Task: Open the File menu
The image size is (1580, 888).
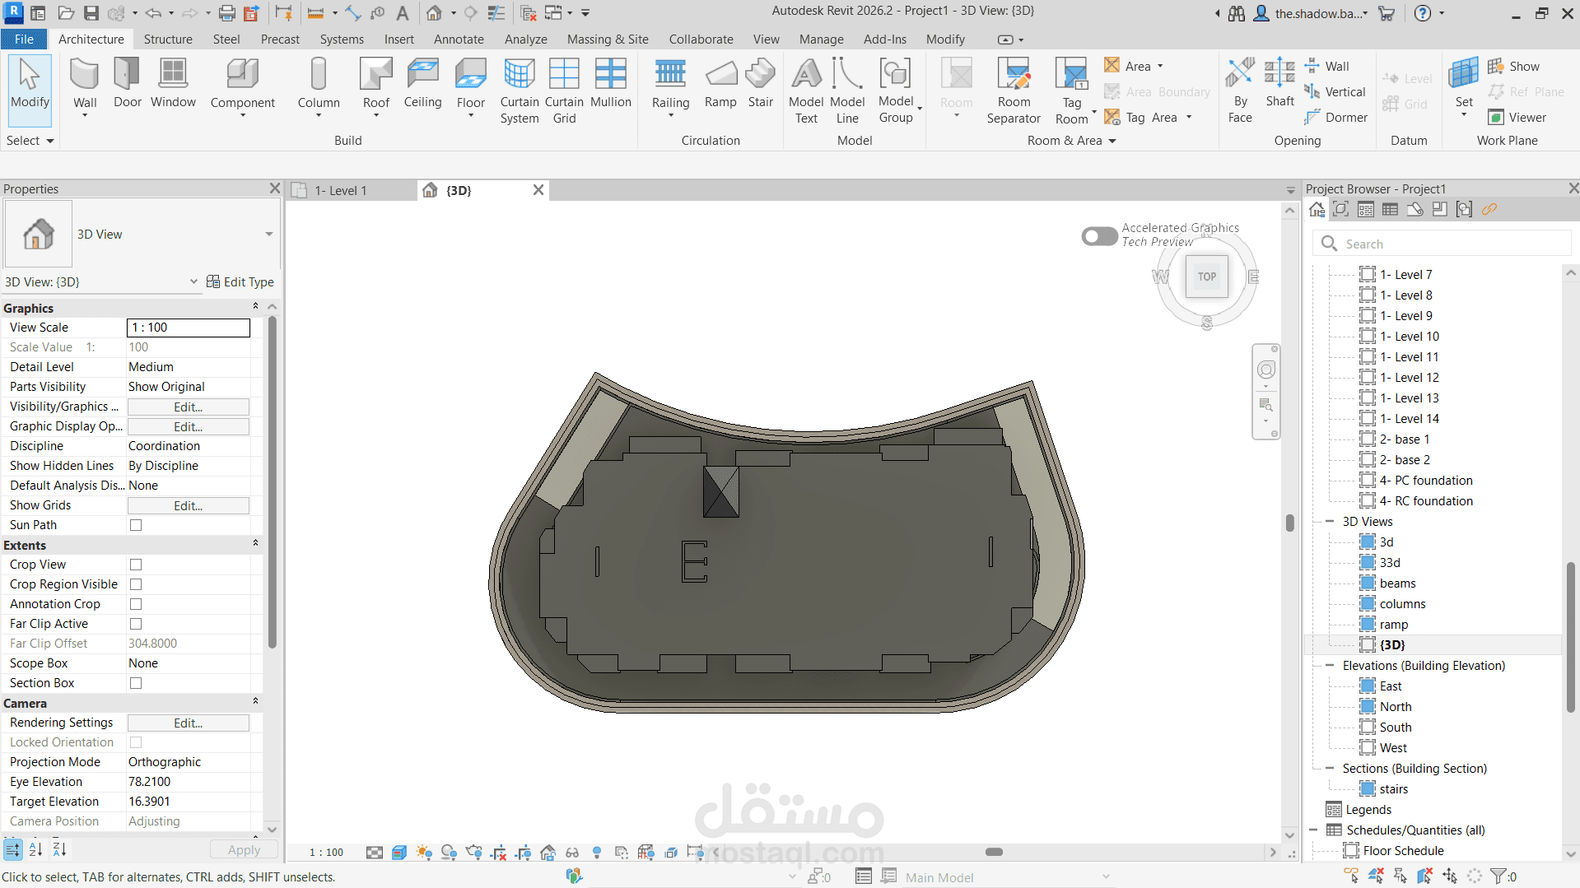Action: click(24, 40)
